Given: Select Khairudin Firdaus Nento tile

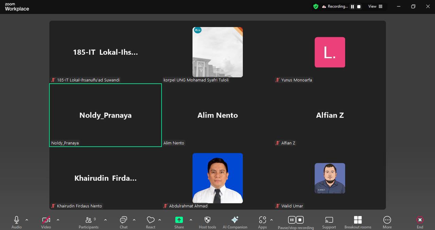Looking at the screenshot, I should pyautogui.click(x=105, y=178).
